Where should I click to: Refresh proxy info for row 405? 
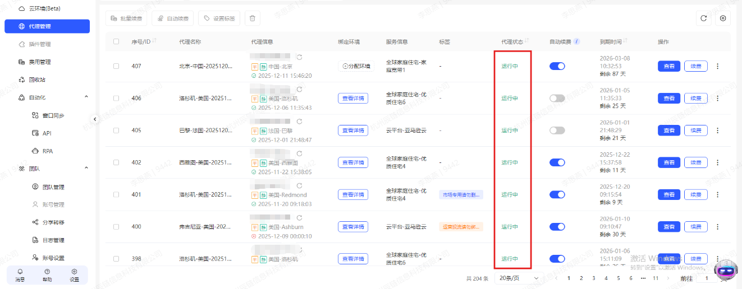tap(300, 122)
